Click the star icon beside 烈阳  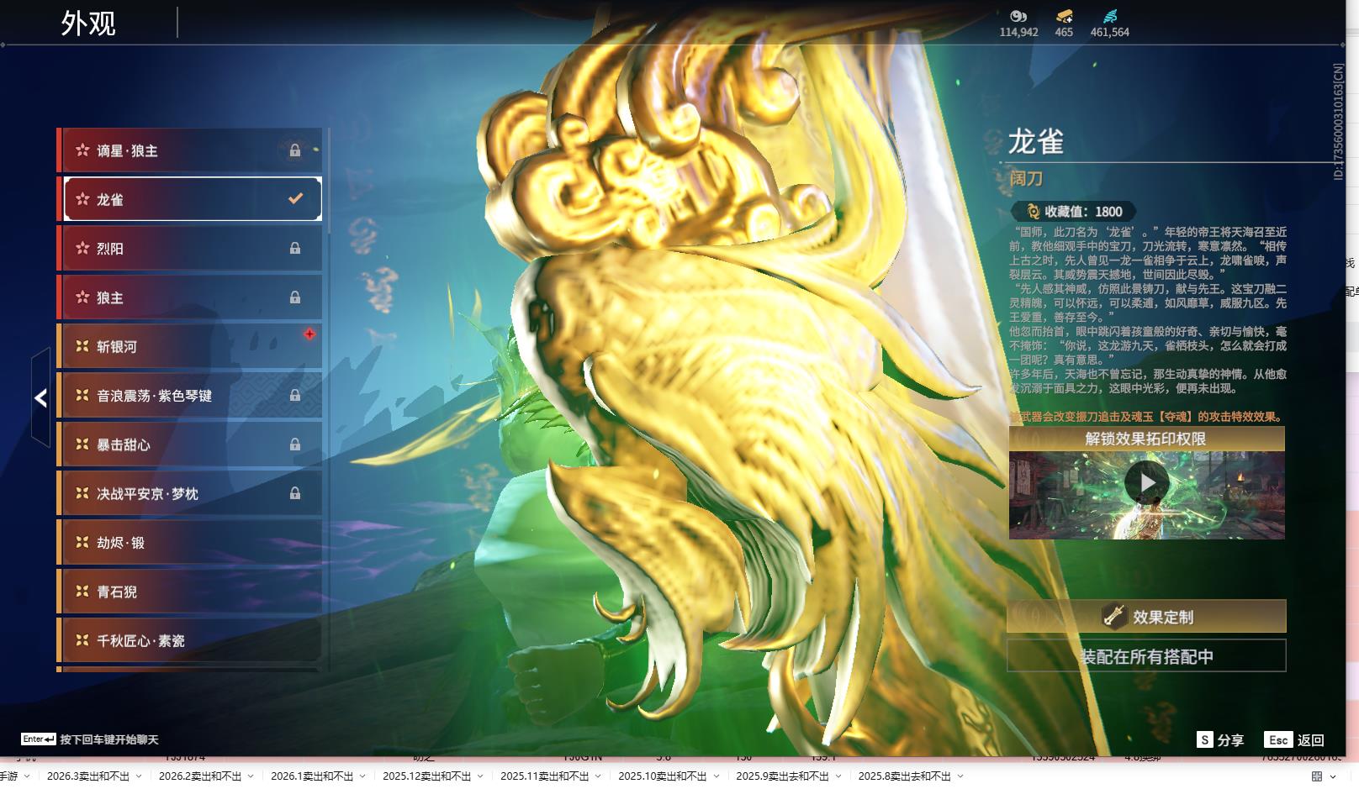pyautogui.click(x=82, y=248)
